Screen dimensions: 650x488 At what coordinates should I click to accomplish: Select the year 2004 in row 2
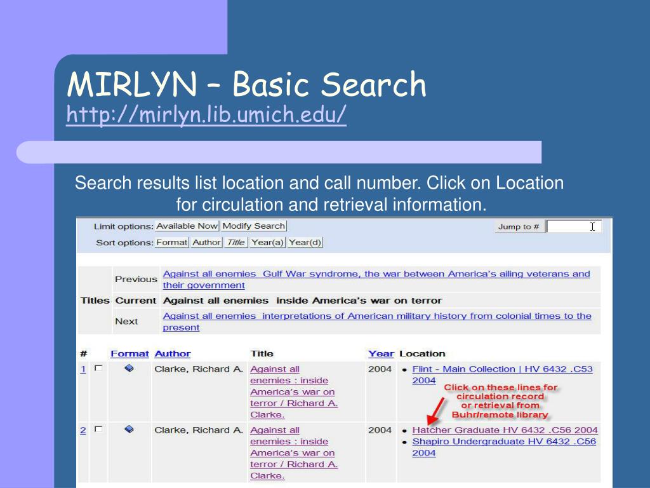pyautogui.click(x=380, y=430)
